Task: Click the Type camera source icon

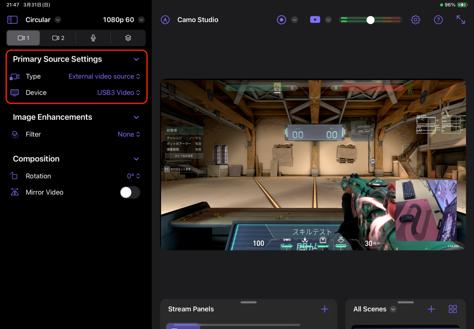Action: pyautogui.click(x=15, y=77)
